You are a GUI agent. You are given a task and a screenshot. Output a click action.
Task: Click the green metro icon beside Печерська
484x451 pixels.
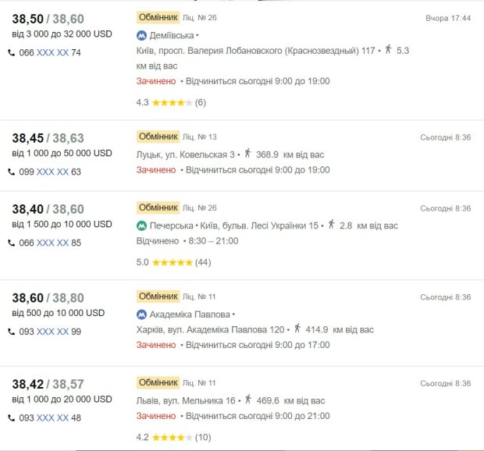click(141, 226)
